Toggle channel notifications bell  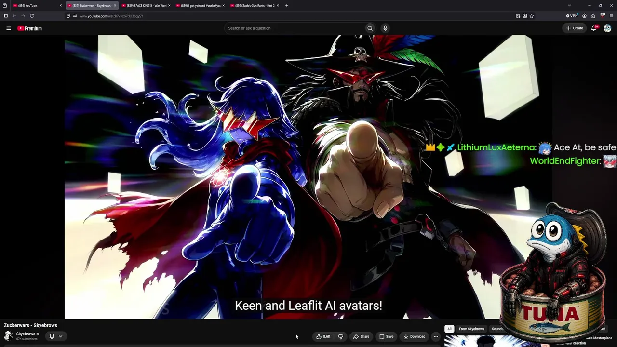[52, 336]
